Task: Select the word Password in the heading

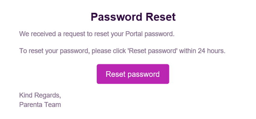Action: pyautogui.click(x=117, y=17)
